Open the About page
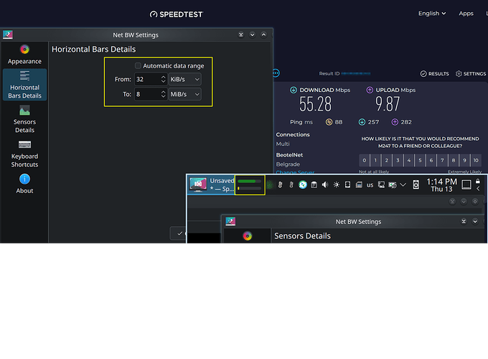 (x=24, y=184)
